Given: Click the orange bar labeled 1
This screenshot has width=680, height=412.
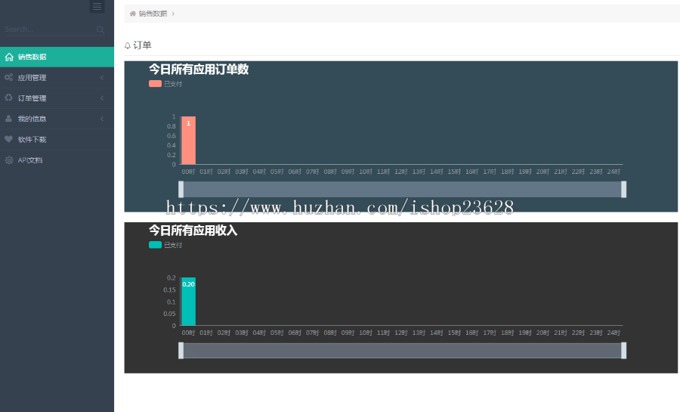Looking at the screenshot, I should pyautogui.click(x=188, y=141).
